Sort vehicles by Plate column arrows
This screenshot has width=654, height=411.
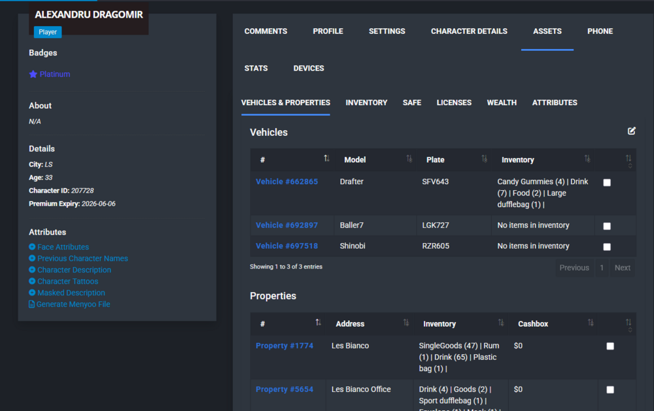point(484,158)
